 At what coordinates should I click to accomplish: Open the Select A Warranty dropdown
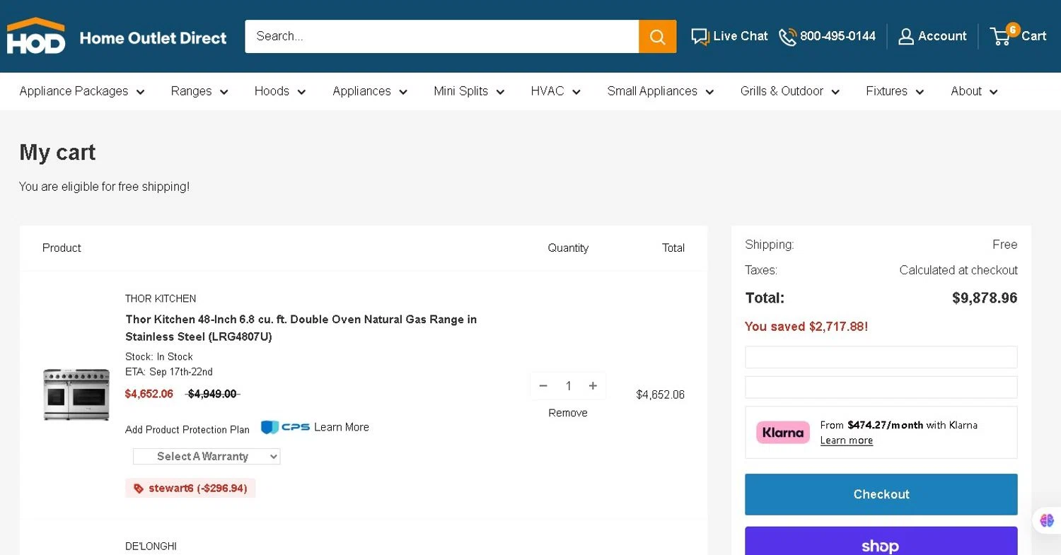(207, 457)
